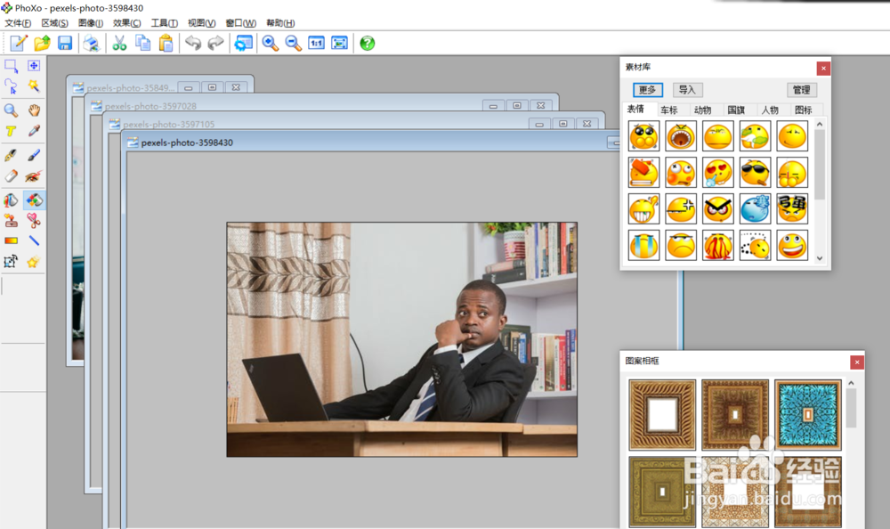Switch to the 动物 tab

click(x=703, y=110)
